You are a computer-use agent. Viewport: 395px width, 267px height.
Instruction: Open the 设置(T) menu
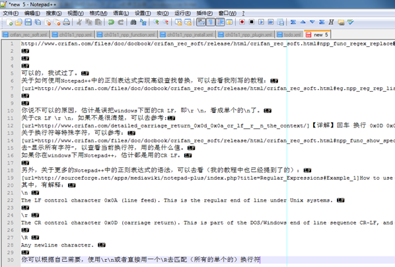click(143, 13)
